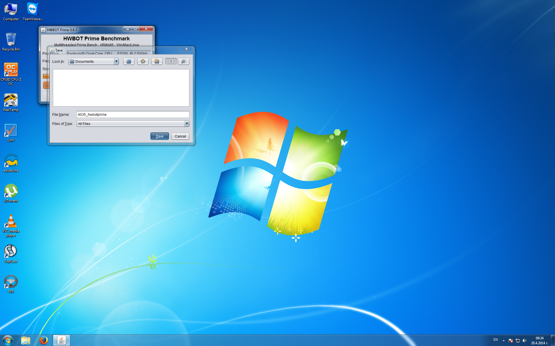This screenshot has width=555, height=346.
Task: Switch to Details view in Save dialog
Action: (x=184, y=61)
